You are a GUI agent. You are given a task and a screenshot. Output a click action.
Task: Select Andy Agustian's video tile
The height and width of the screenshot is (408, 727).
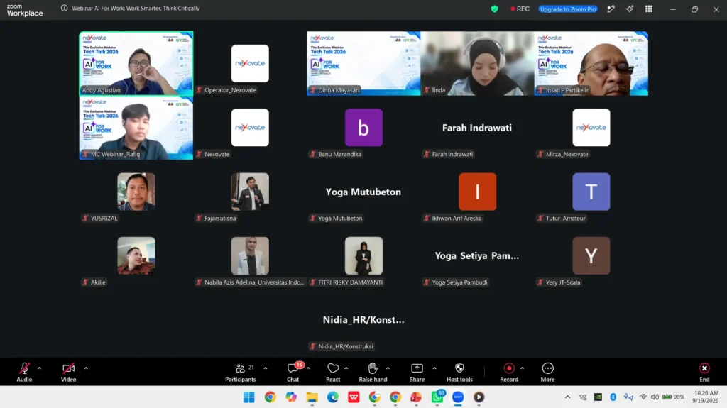click(136, 63)
